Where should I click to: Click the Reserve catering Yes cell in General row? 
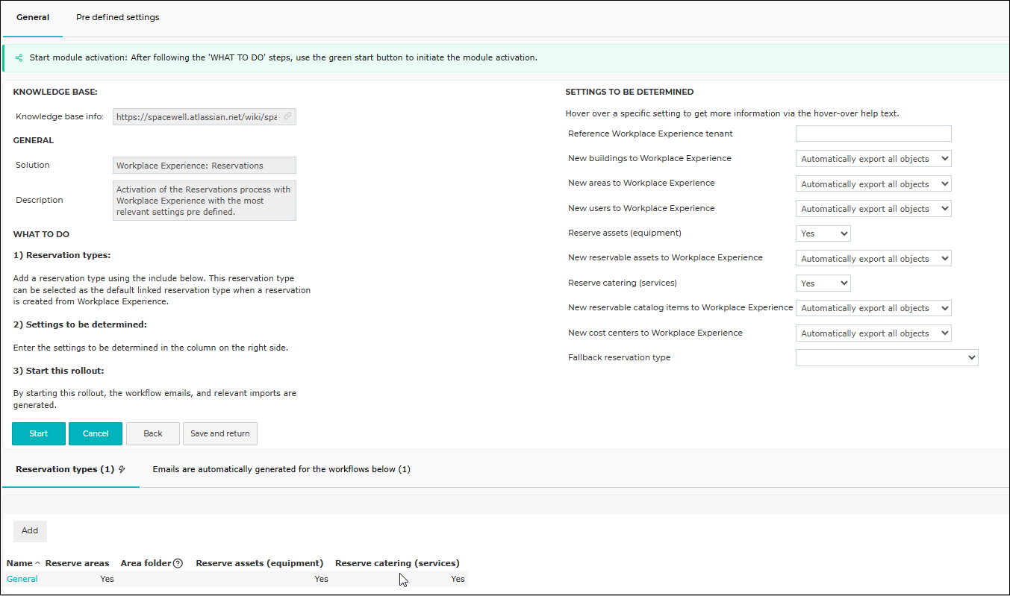(x=458, y=579)
